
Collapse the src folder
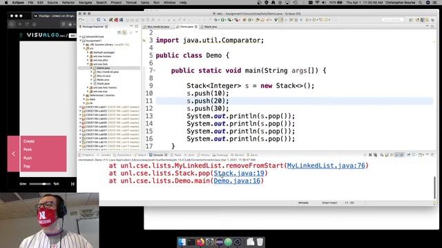click(84, 49)
